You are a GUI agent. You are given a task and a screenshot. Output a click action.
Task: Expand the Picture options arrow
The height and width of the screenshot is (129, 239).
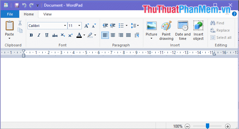(x=151, y=39)
